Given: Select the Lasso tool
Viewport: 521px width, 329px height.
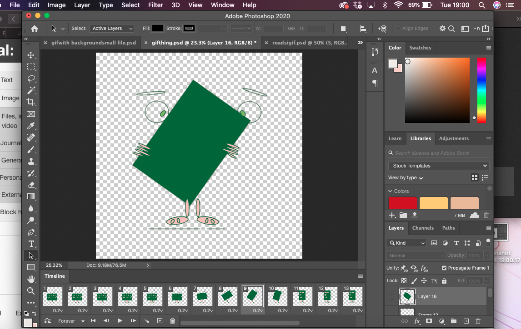Looking at the screenshot, I should [x=31, y=79].
